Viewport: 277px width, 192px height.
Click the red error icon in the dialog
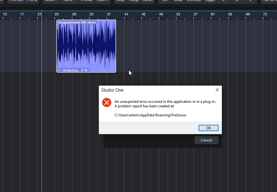107,102
